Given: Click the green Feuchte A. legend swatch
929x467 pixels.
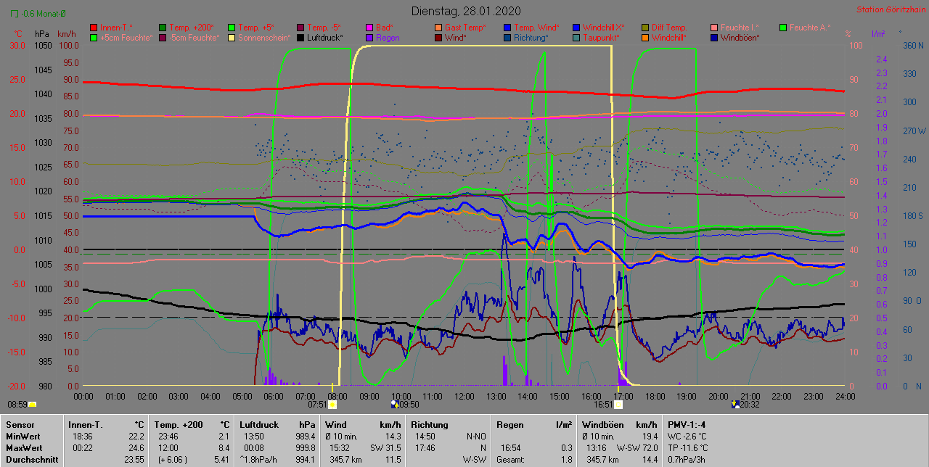Looking at the screenshot, I should [x=782, y=28].
